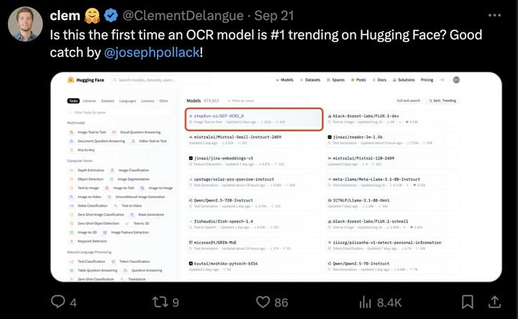The height and width of the screenshot is (319, 518).
Task: Select the Datasets navigation item
Action: (309, 80)
